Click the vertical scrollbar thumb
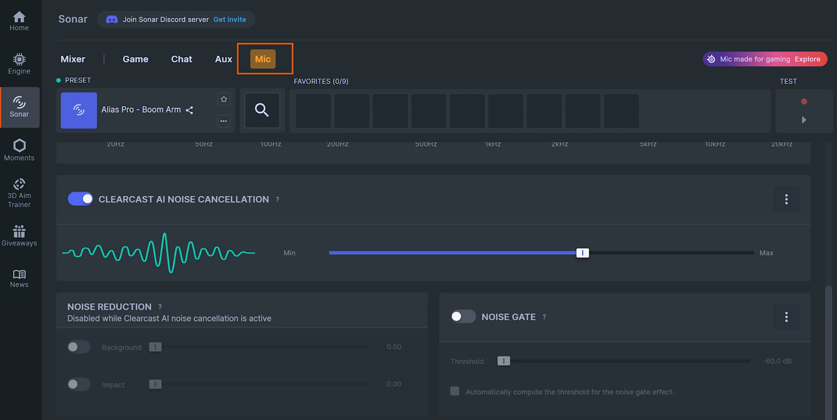The width and height of the screenshot is (837, 420). [x=828, y=353]
